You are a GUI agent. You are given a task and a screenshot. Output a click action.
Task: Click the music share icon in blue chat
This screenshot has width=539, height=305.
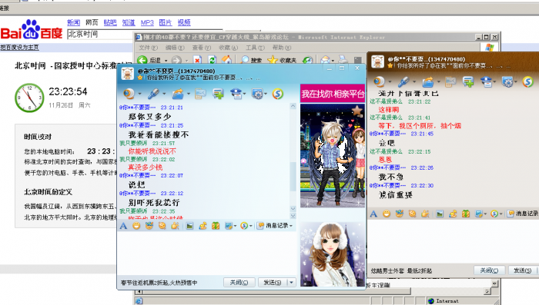[203, 226]
